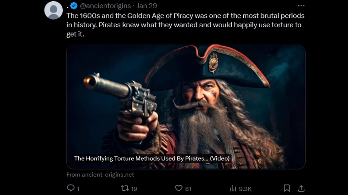Open the profile avatar picture
The width and height of the screenshot is (348, 195).
(54, 10)
